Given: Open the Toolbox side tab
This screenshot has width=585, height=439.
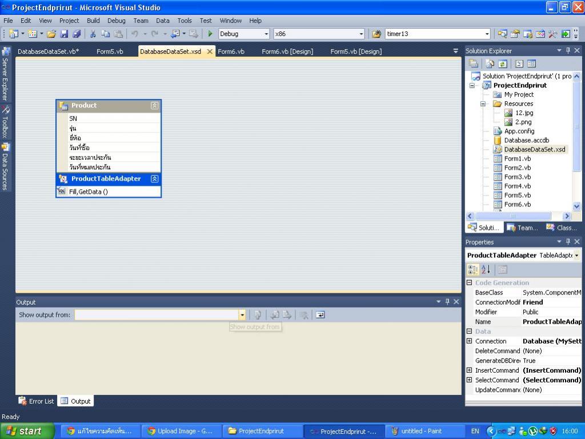Looking at the screenshot, I should click(x=5, y=122).
